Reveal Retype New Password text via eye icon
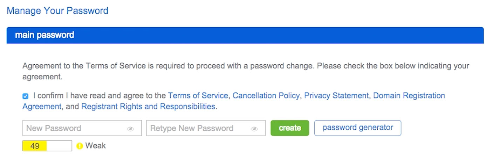This screenshot has width=493, height=166. tap(254, 129)
